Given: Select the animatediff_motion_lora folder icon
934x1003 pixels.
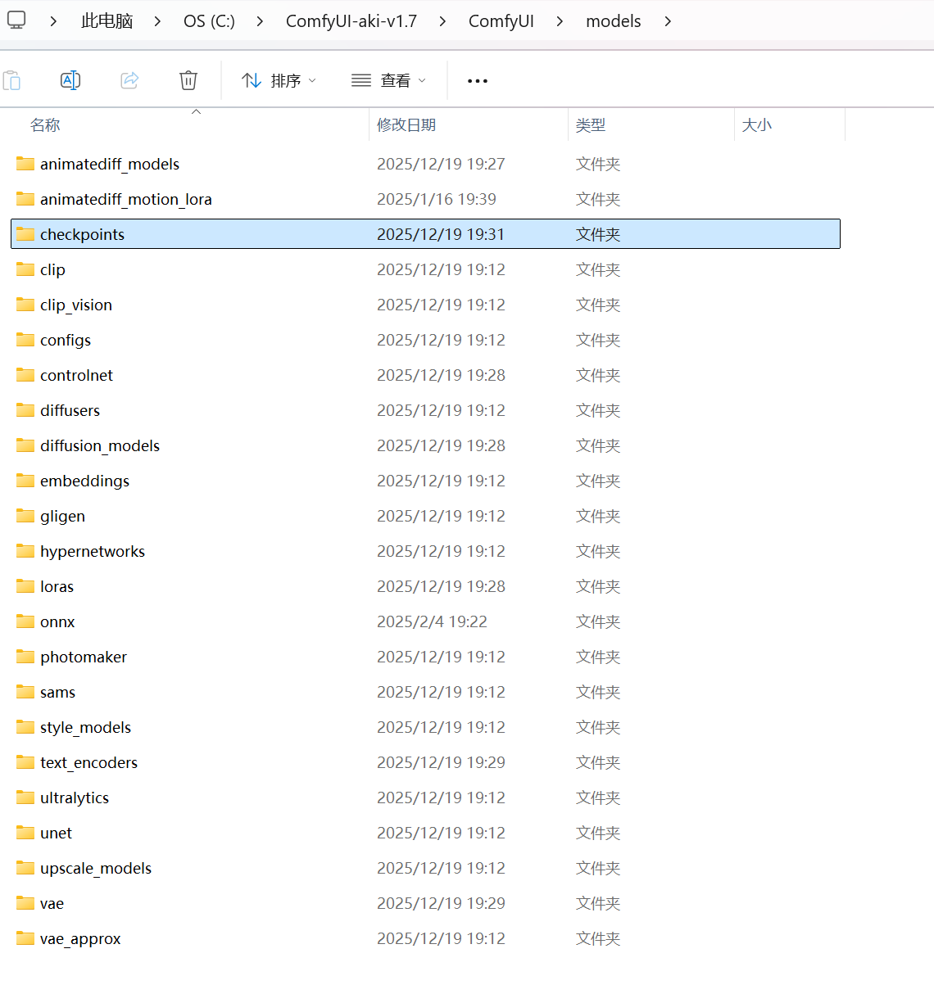Looking at the screenshot, I should pos(25,199).
